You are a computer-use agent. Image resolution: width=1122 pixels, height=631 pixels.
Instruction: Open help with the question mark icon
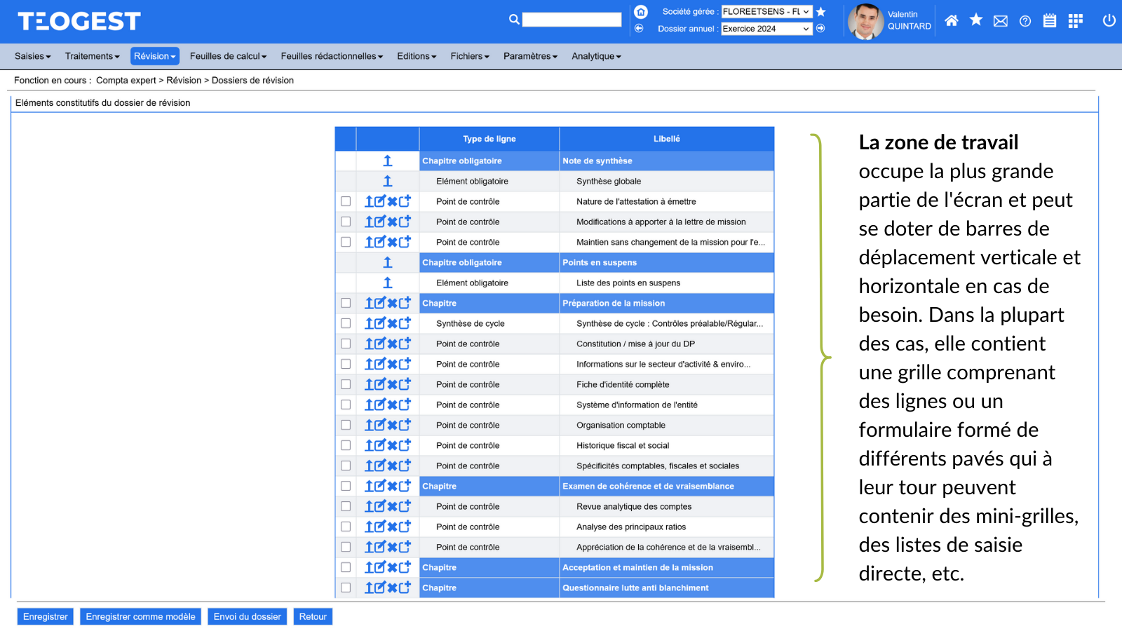click(1025, 21)
